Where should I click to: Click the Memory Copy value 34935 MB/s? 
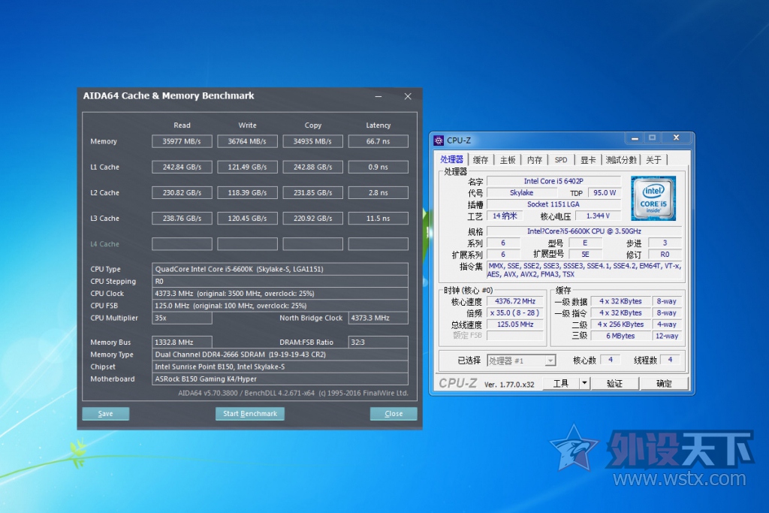[x=312, y=141]
